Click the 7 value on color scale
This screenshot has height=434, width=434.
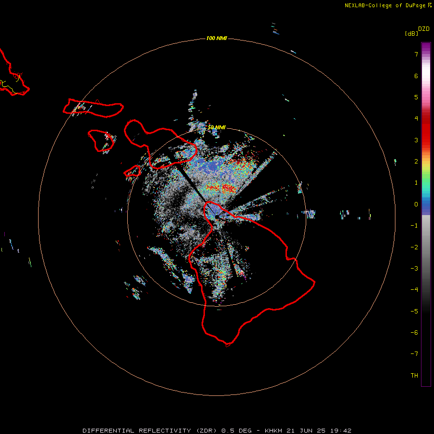tap(416, 54)
